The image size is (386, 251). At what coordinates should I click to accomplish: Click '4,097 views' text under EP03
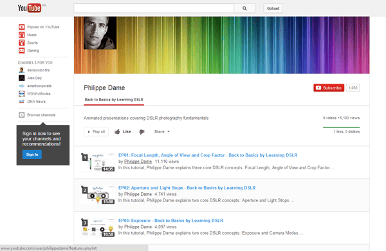[166, 227]
